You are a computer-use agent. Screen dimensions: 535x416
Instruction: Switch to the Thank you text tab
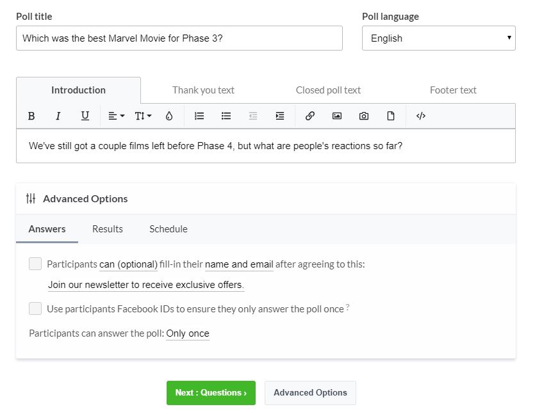coord(203,90)
